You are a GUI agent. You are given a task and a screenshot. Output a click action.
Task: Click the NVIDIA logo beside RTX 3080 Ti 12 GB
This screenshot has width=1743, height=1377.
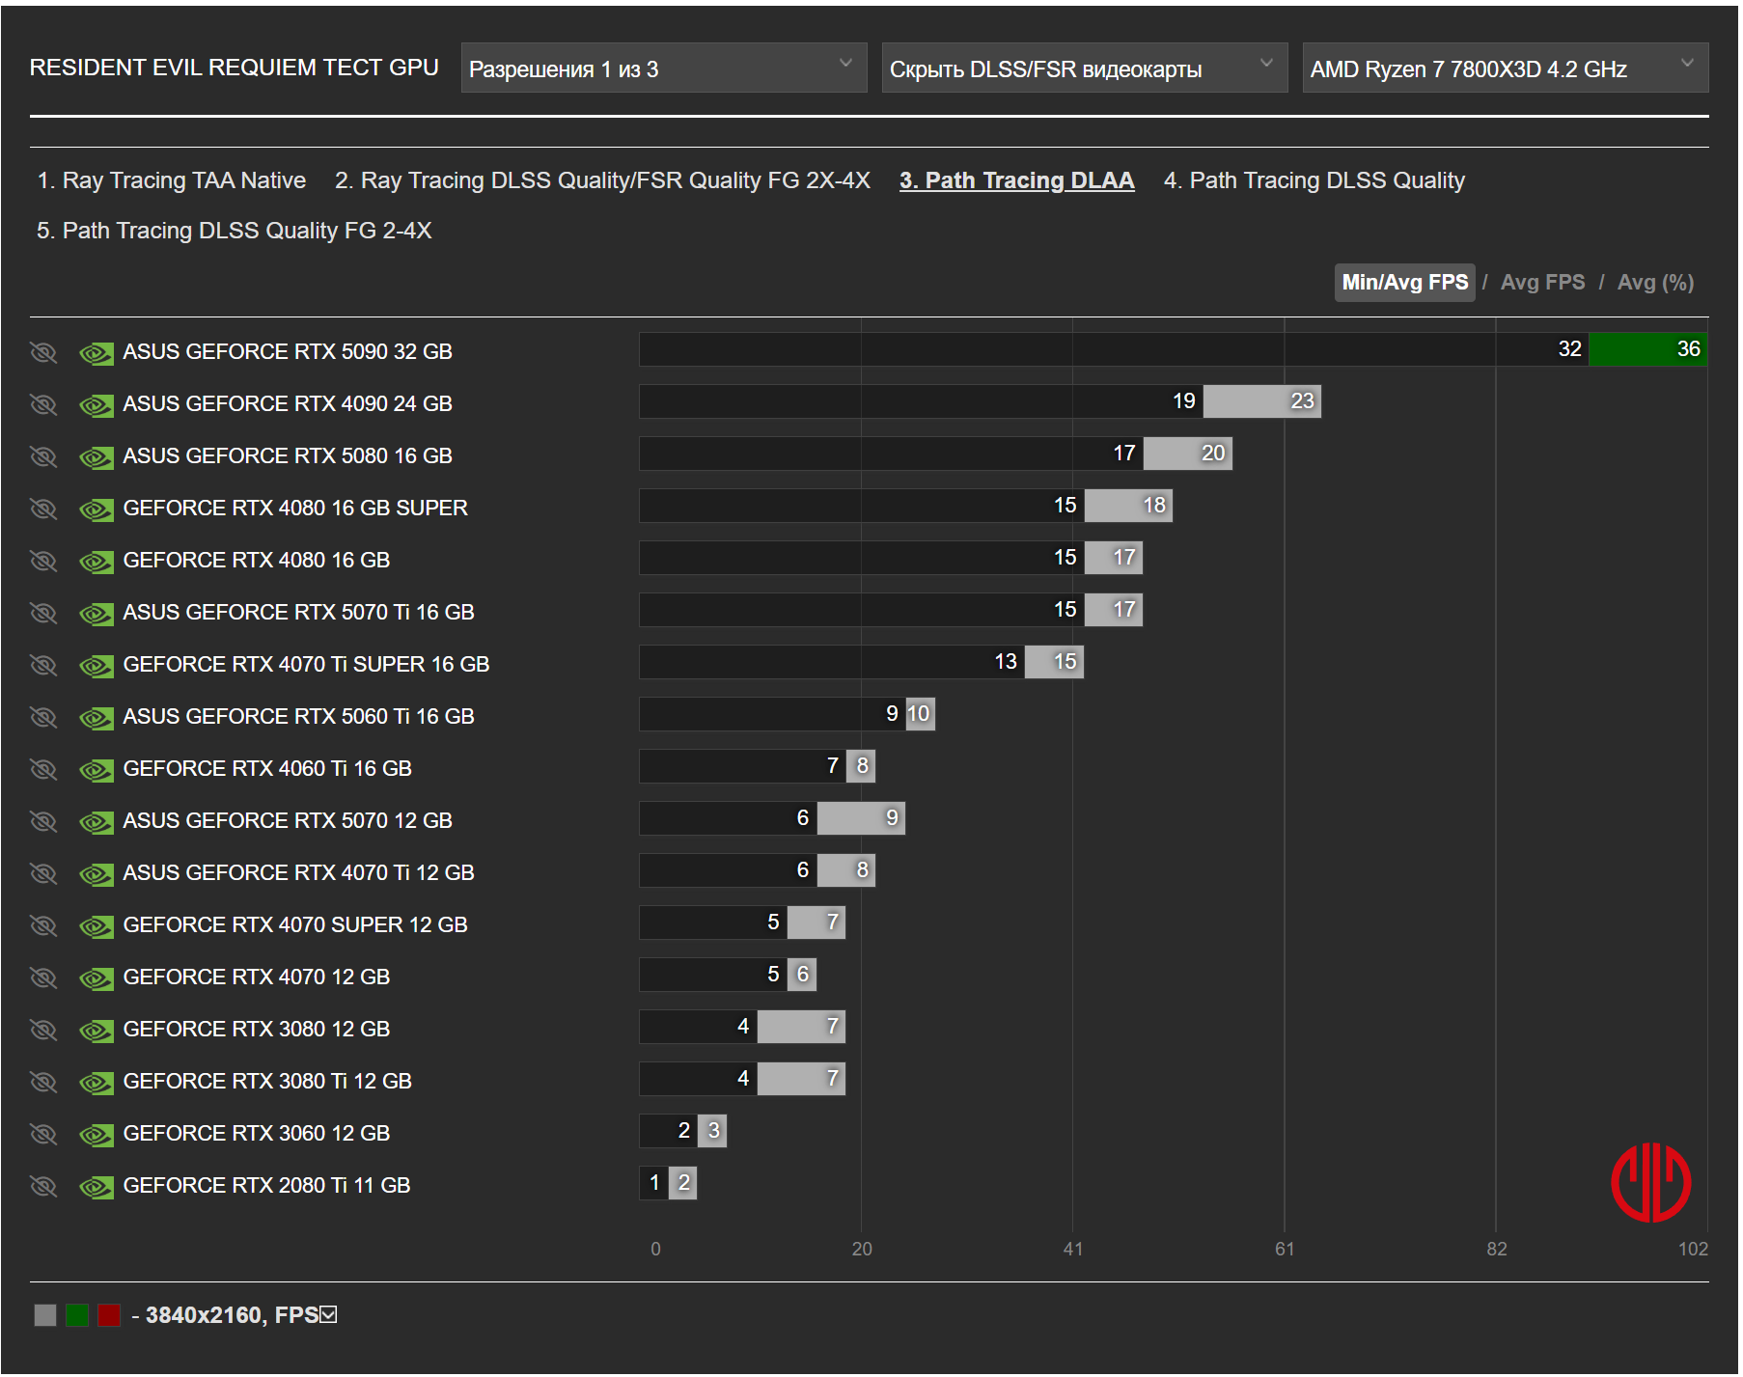(97, 1083)
